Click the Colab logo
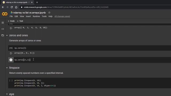171x96 pixels. click(x=5, y=14)
